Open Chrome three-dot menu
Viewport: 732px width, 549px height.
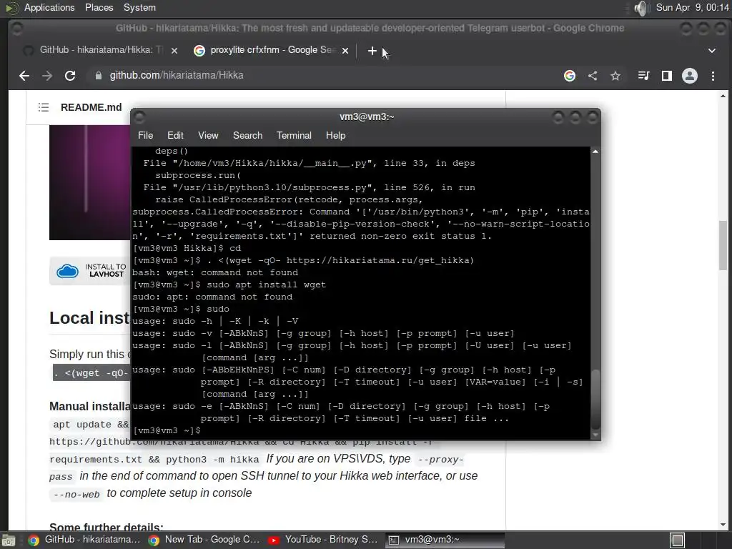(x=713, y=76)
